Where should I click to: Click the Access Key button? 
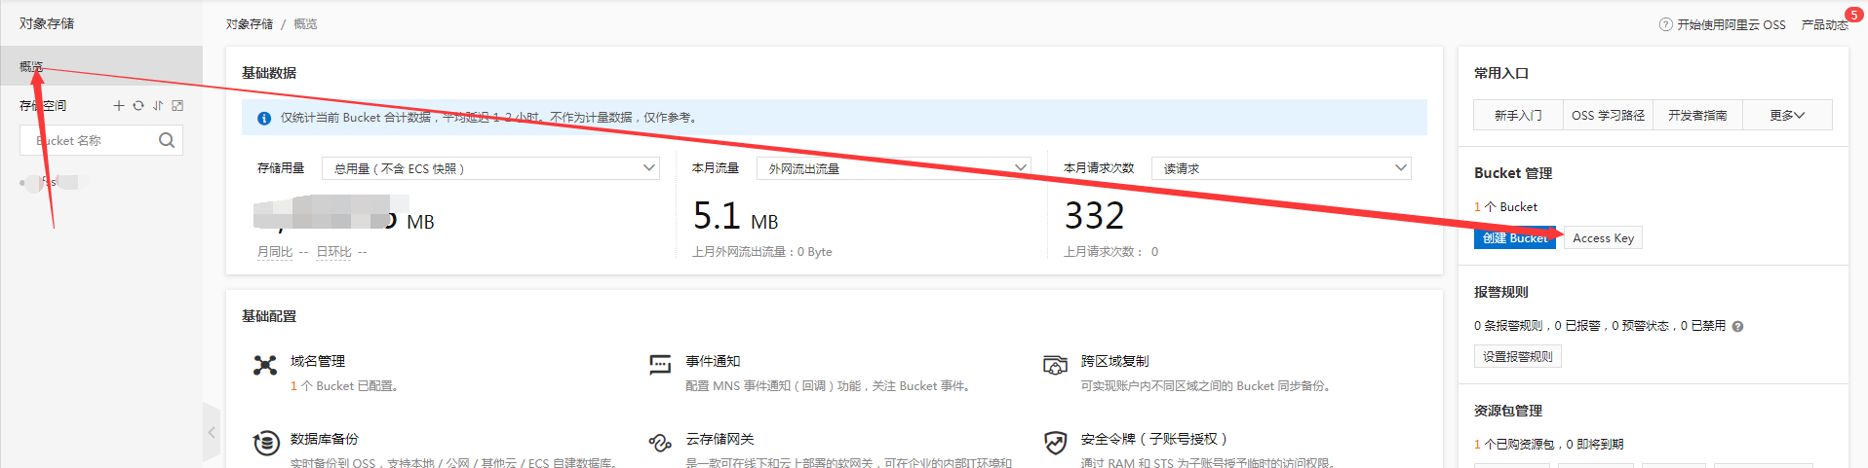[x=1603, y=238]
